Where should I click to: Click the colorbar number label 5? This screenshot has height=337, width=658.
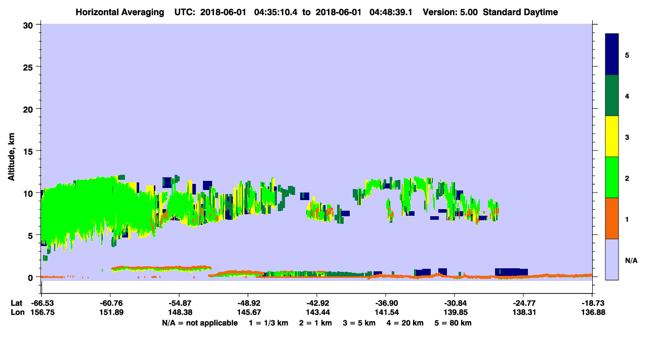627,56
